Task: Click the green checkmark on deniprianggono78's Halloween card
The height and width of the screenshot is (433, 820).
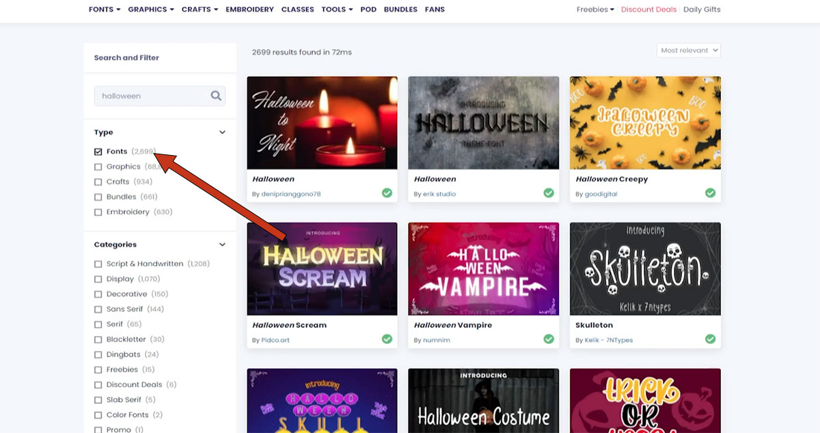Action: coord(387,193)
